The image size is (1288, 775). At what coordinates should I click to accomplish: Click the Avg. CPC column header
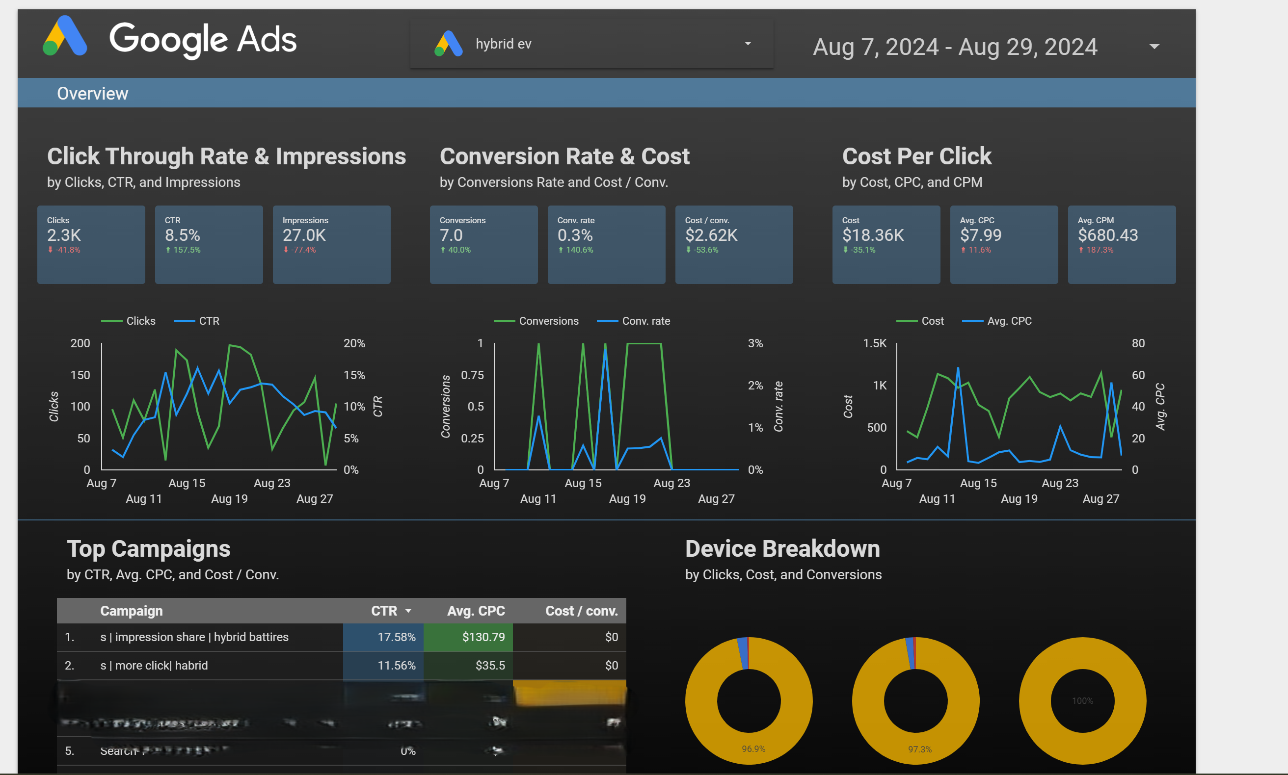476,611
